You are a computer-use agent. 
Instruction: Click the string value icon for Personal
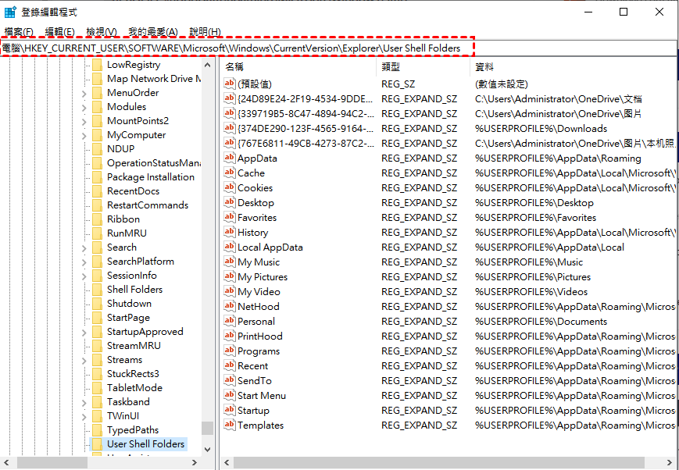point(230,321)
